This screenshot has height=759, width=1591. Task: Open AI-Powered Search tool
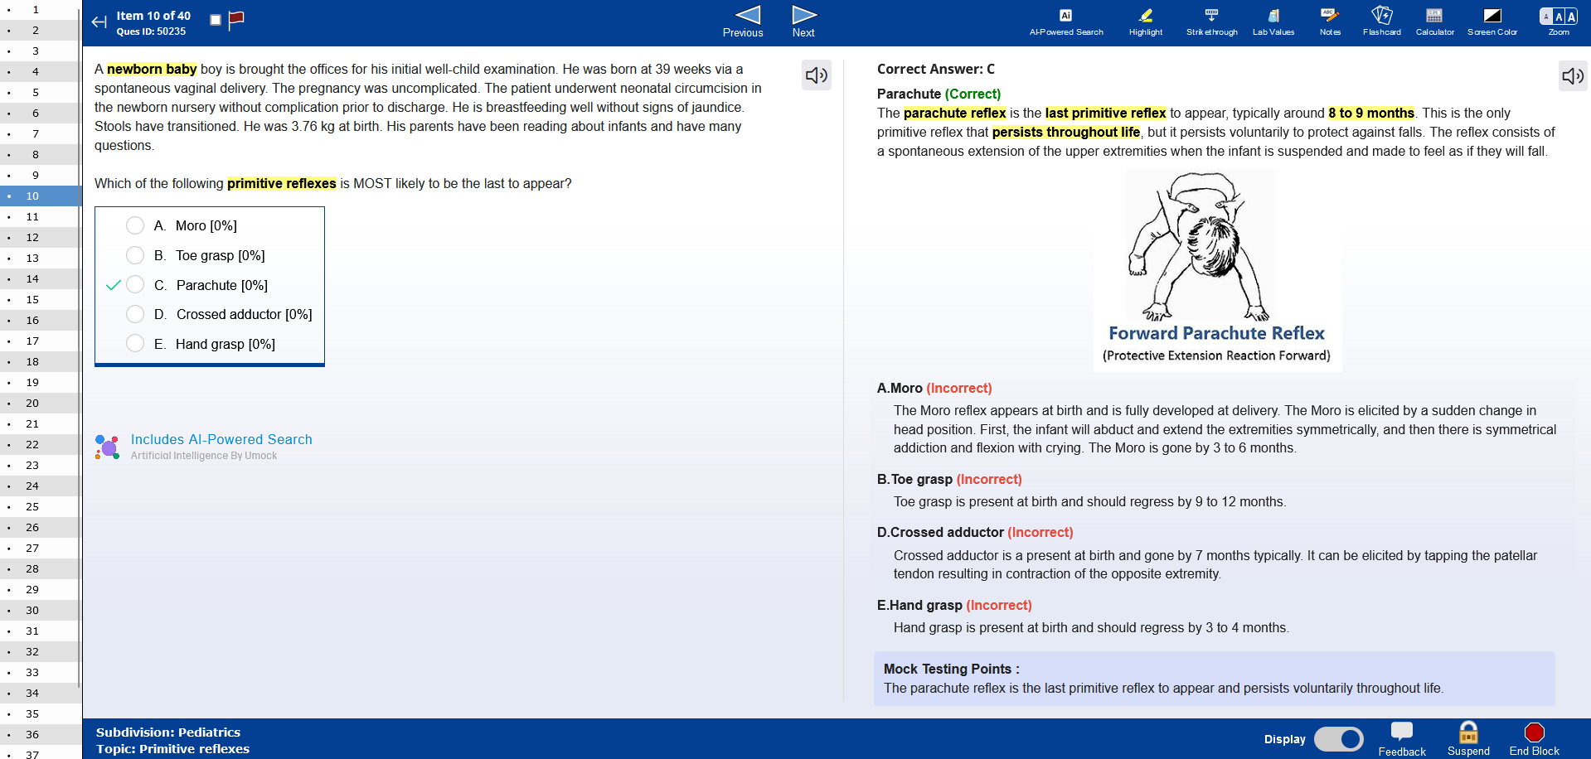(x=1066, y=22)
